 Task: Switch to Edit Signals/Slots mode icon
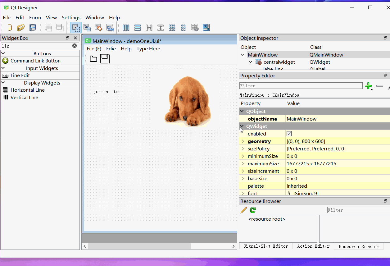[x=87, y=28]
